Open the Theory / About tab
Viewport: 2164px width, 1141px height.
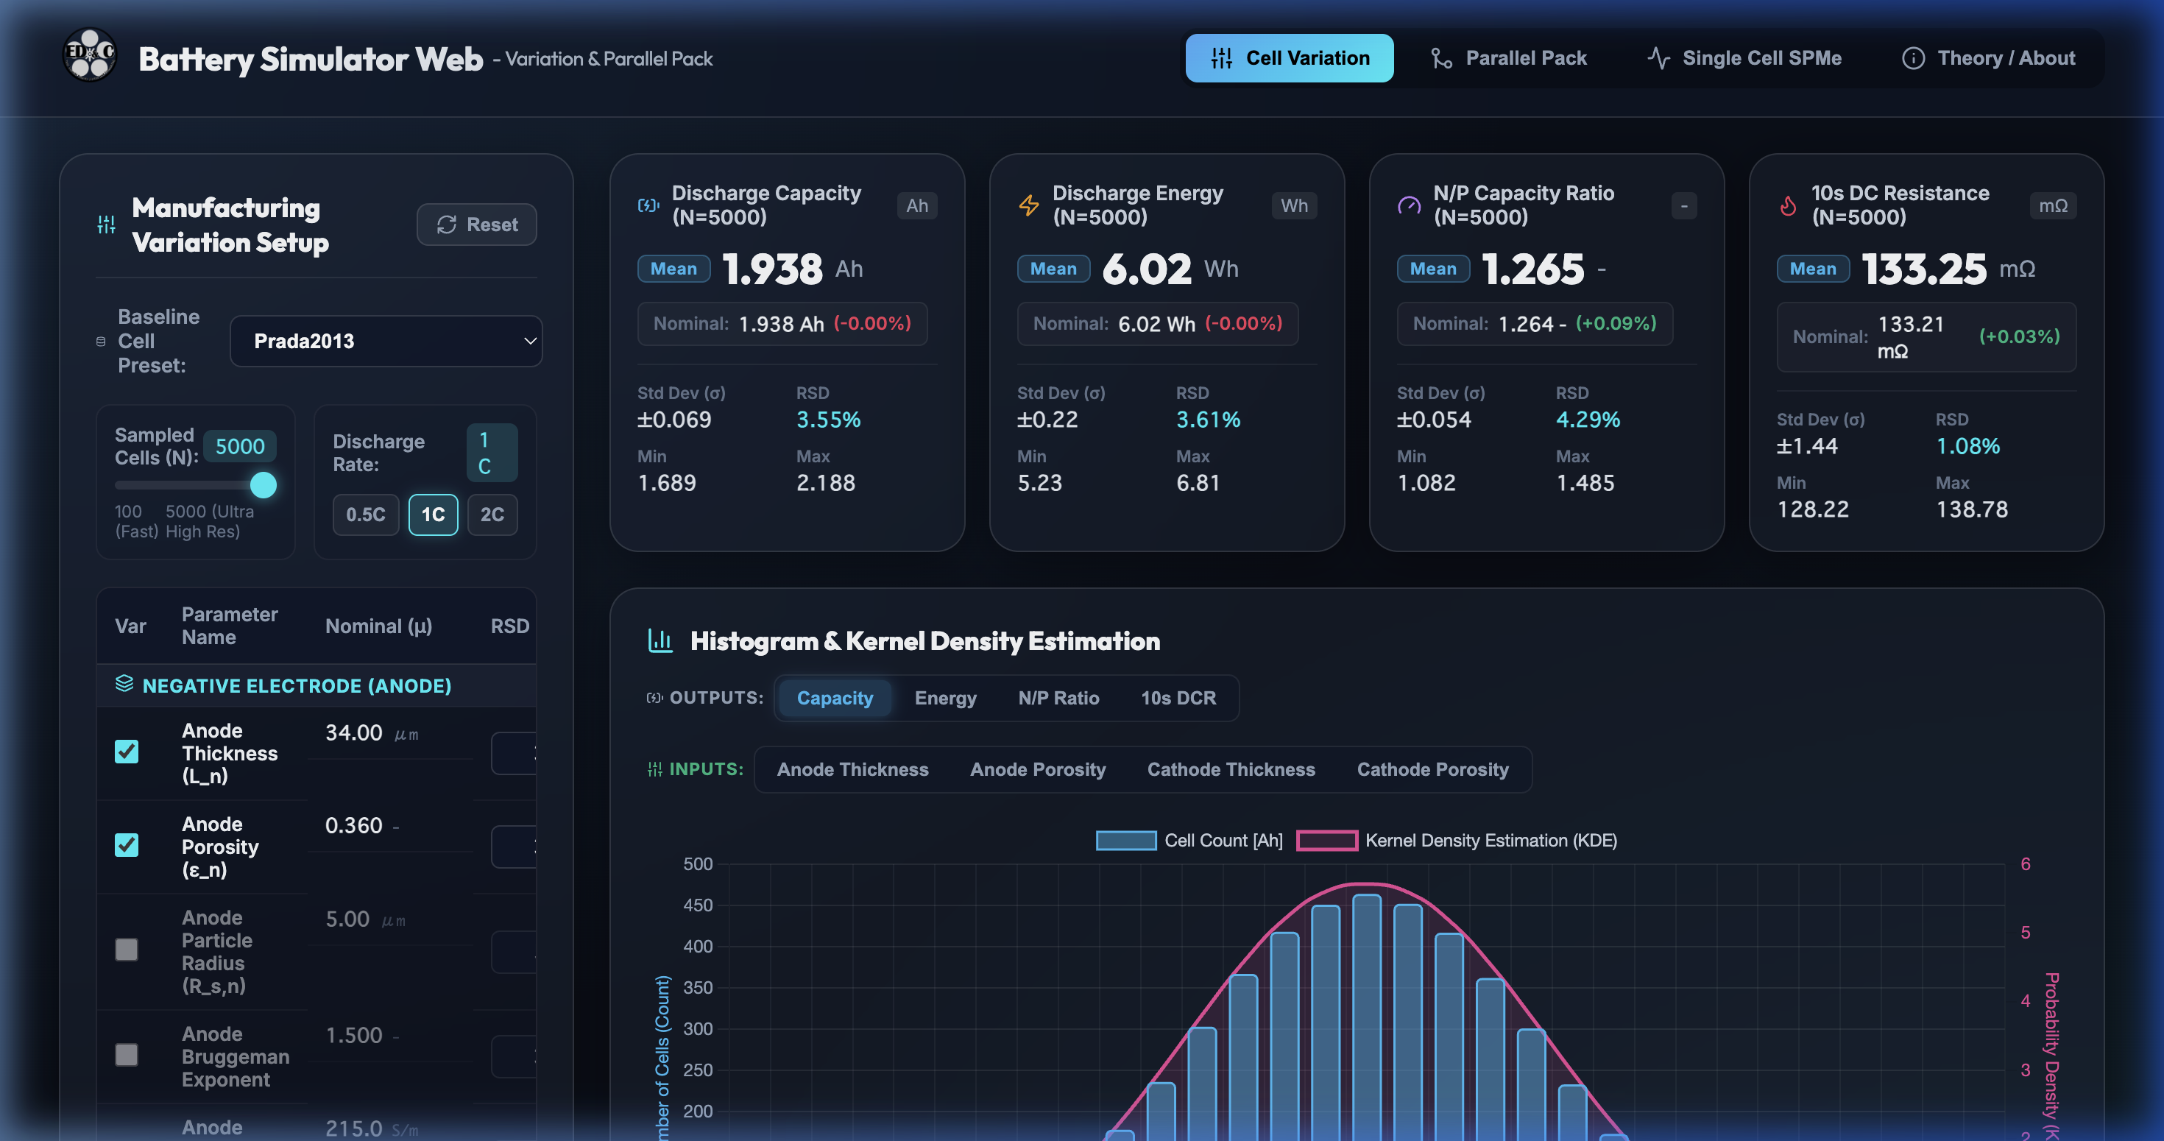(1988, 58)
